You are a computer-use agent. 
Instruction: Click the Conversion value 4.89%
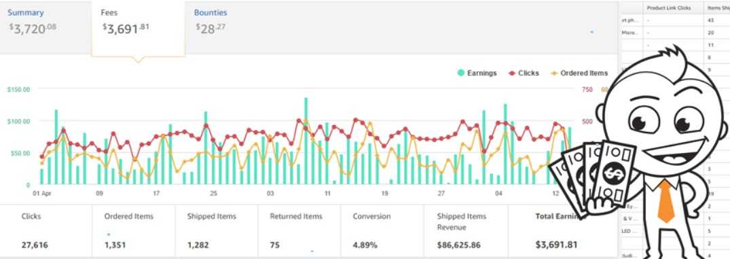tap(365, 245)
